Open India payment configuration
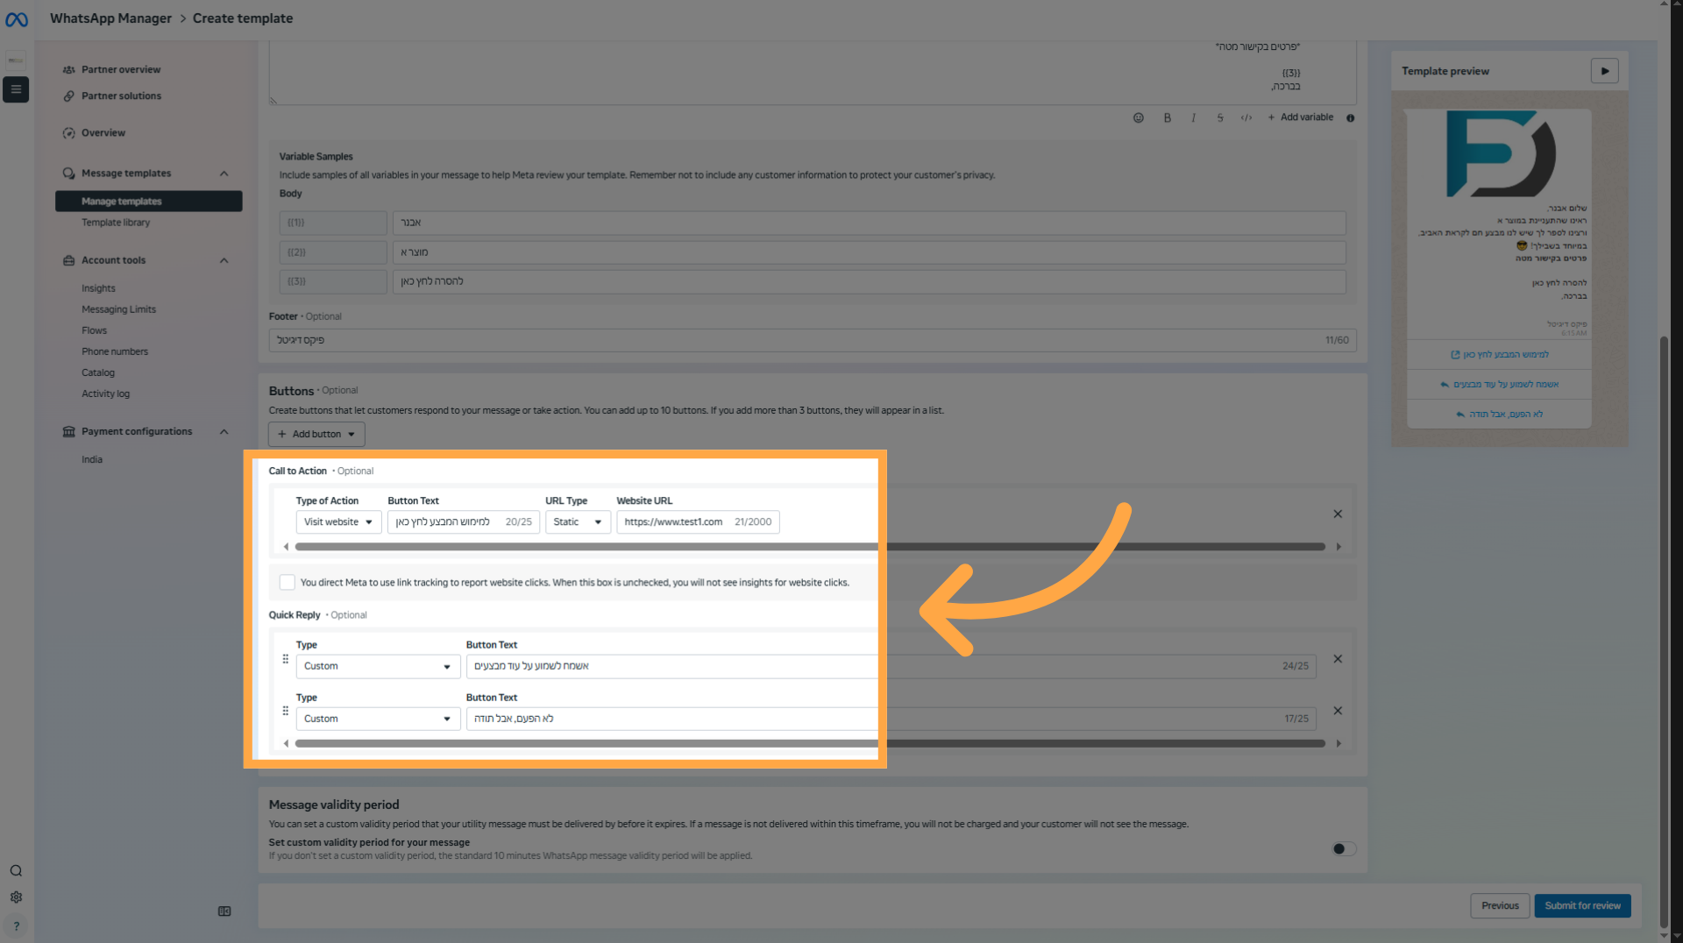Screen dimensions: 1683x943 coord(92,459)
